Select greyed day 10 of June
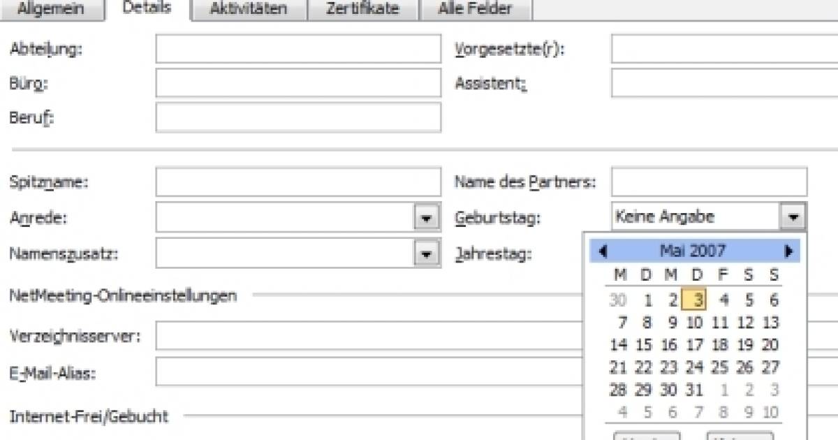838x440 pixels. click(770, 412)
